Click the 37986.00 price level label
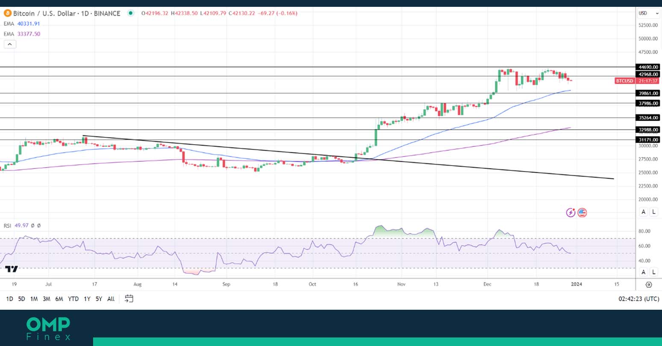 click(x=648, y=103)
